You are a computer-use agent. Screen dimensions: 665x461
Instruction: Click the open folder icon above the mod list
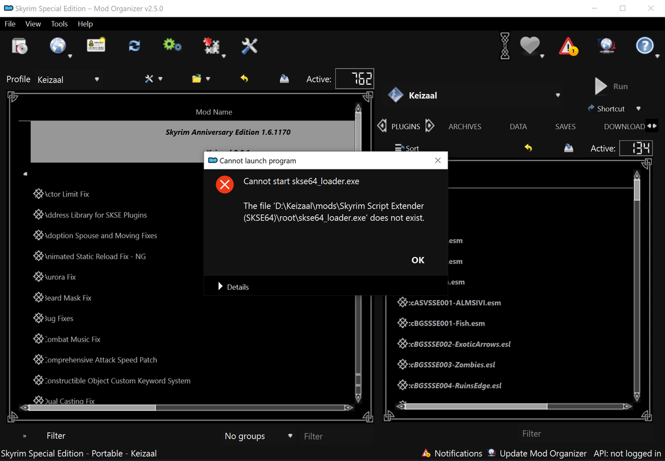196,79
